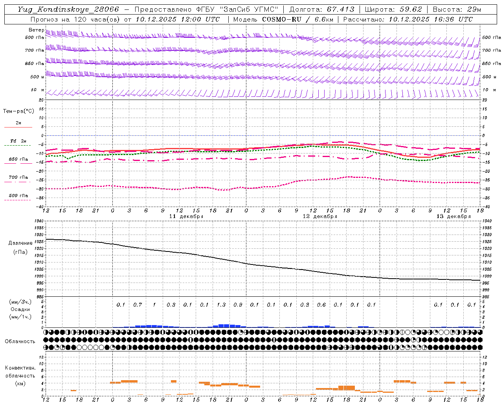Screen dimensions: 503x403
Task: Click the 11 декабря date label
Action: (x=186, y=216)
